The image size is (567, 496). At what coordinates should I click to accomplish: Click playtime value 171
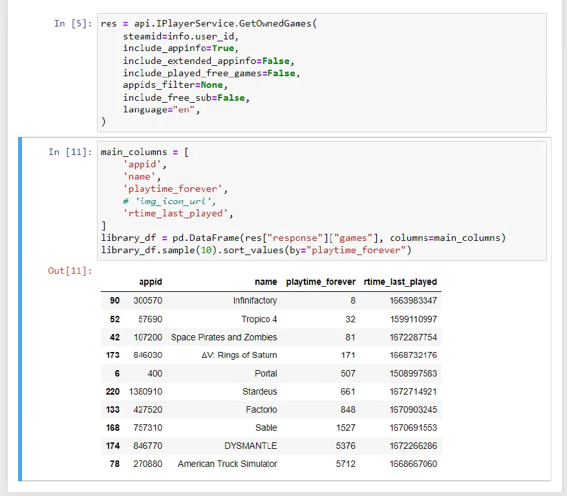point(348,355)
